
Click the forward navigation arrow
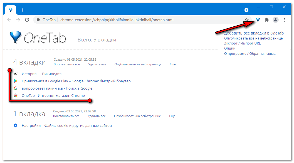coord(18,20)
